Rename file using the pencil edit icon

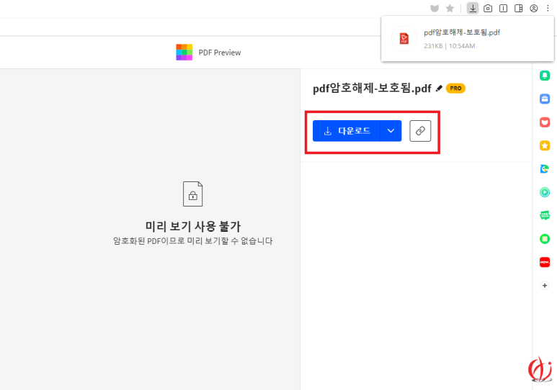(439, 88)
